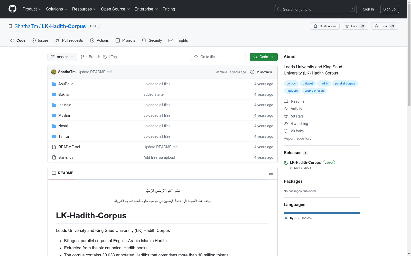The image size is (411, 256).
Task: Click the pulse icon next to Activity
Action: click(286, 109)
